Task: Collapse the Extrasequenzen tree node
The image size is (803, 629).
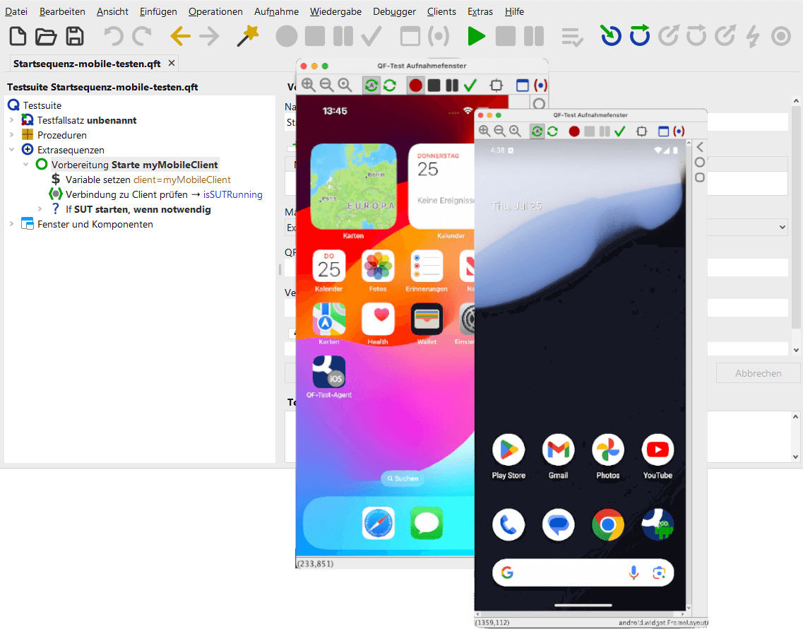Action: click(x=11, y=150)
